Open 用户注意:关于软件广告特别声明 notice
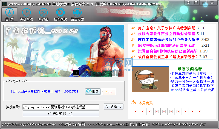This screenshot has width=219, height=129. pos(167,28)
